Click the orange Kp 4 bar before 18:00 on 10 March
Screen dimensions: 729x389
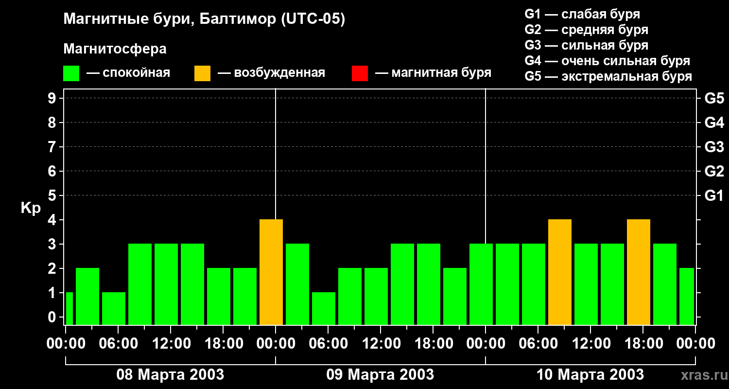(639, 272)
